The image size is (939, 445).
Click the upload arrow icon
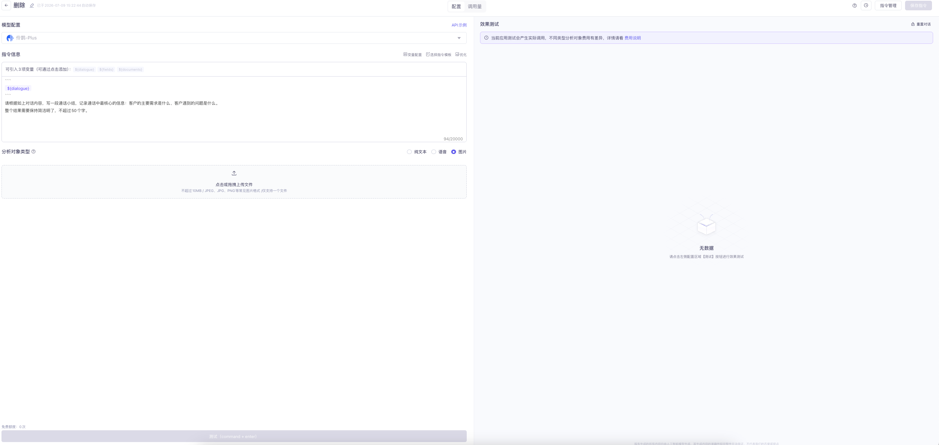pos(234,173)
